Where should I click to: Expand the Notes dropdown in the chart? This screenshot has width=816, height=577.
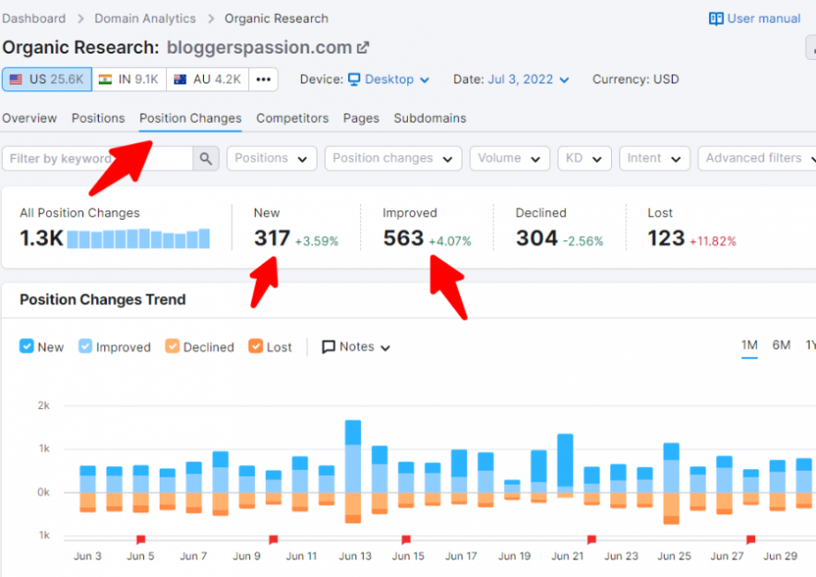tap(356, 346)
